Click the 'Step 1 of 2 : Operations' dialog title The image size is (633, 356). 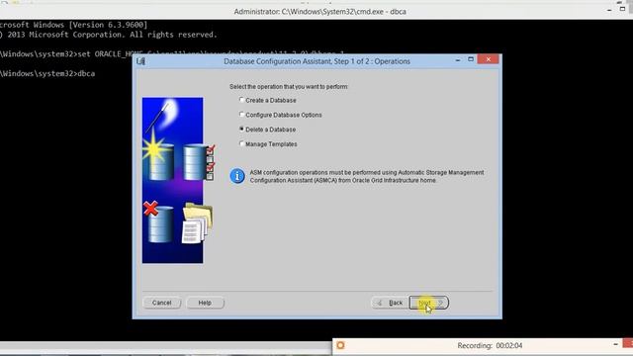pos(316,61)
